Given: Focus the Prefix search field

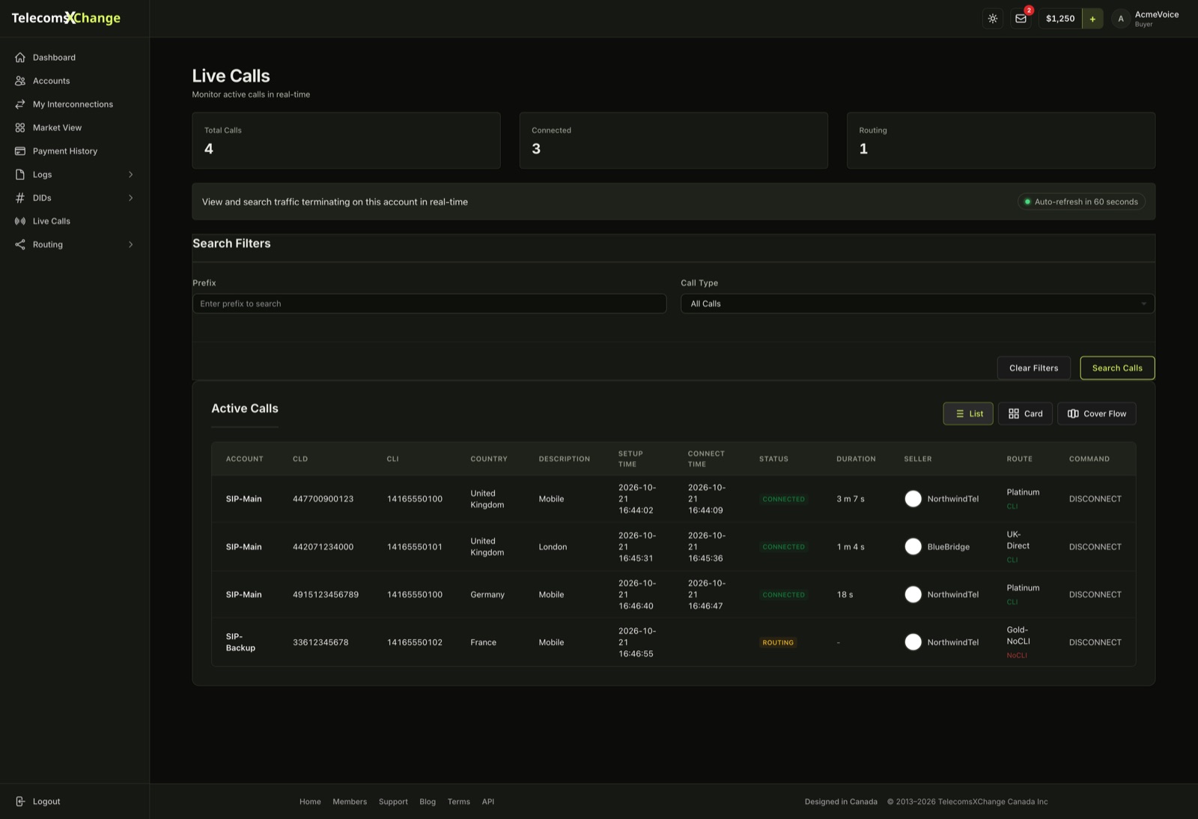Looking at the screenshot, I should [x=429, y=303].
